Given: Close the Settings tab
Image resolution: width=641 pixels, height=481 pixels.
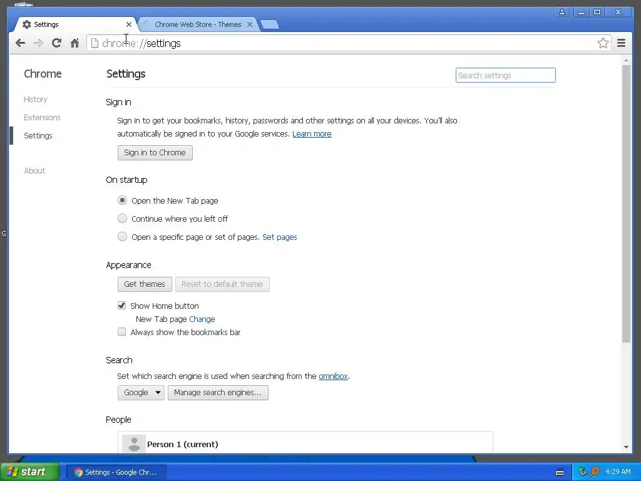Looking at the screenshot, I should tap(129, 24).
